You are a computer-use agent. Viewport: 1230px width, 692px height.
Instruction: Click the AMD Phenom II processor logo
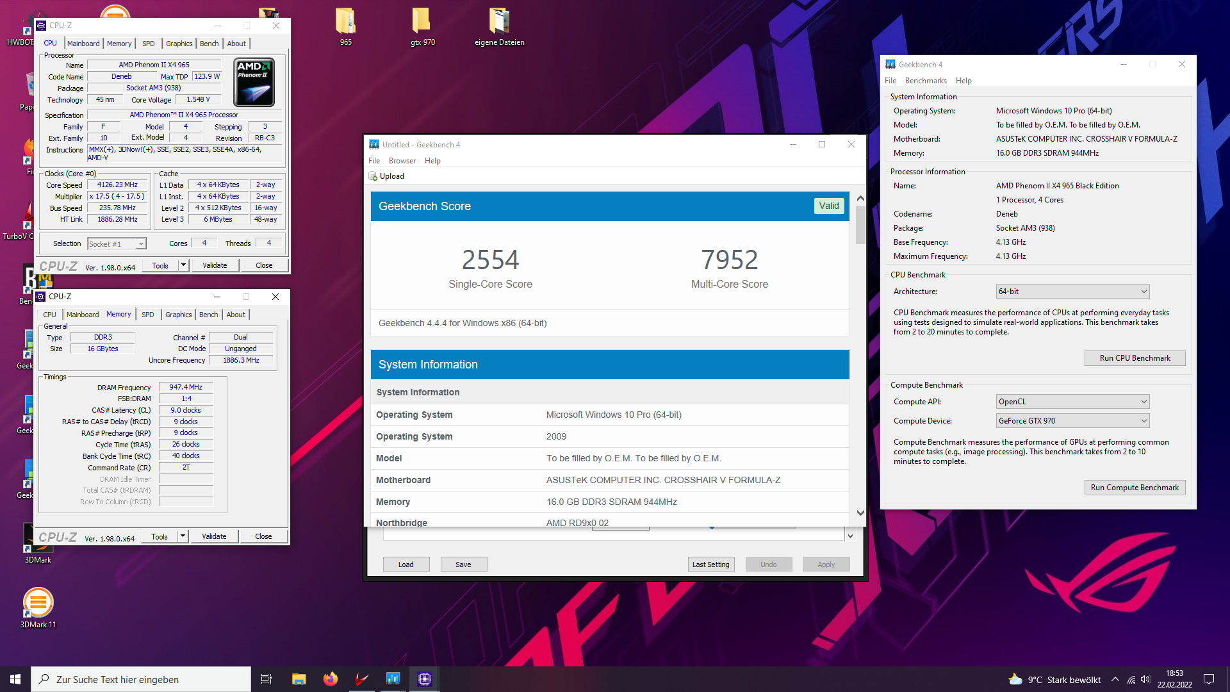coord(254,82)
